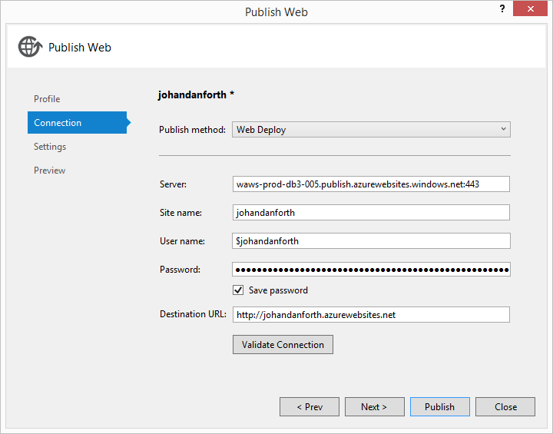Click the 'Site name:' label
Image resolution: width=553 pixels, height=434 pixels.
(x=180, y=213)
